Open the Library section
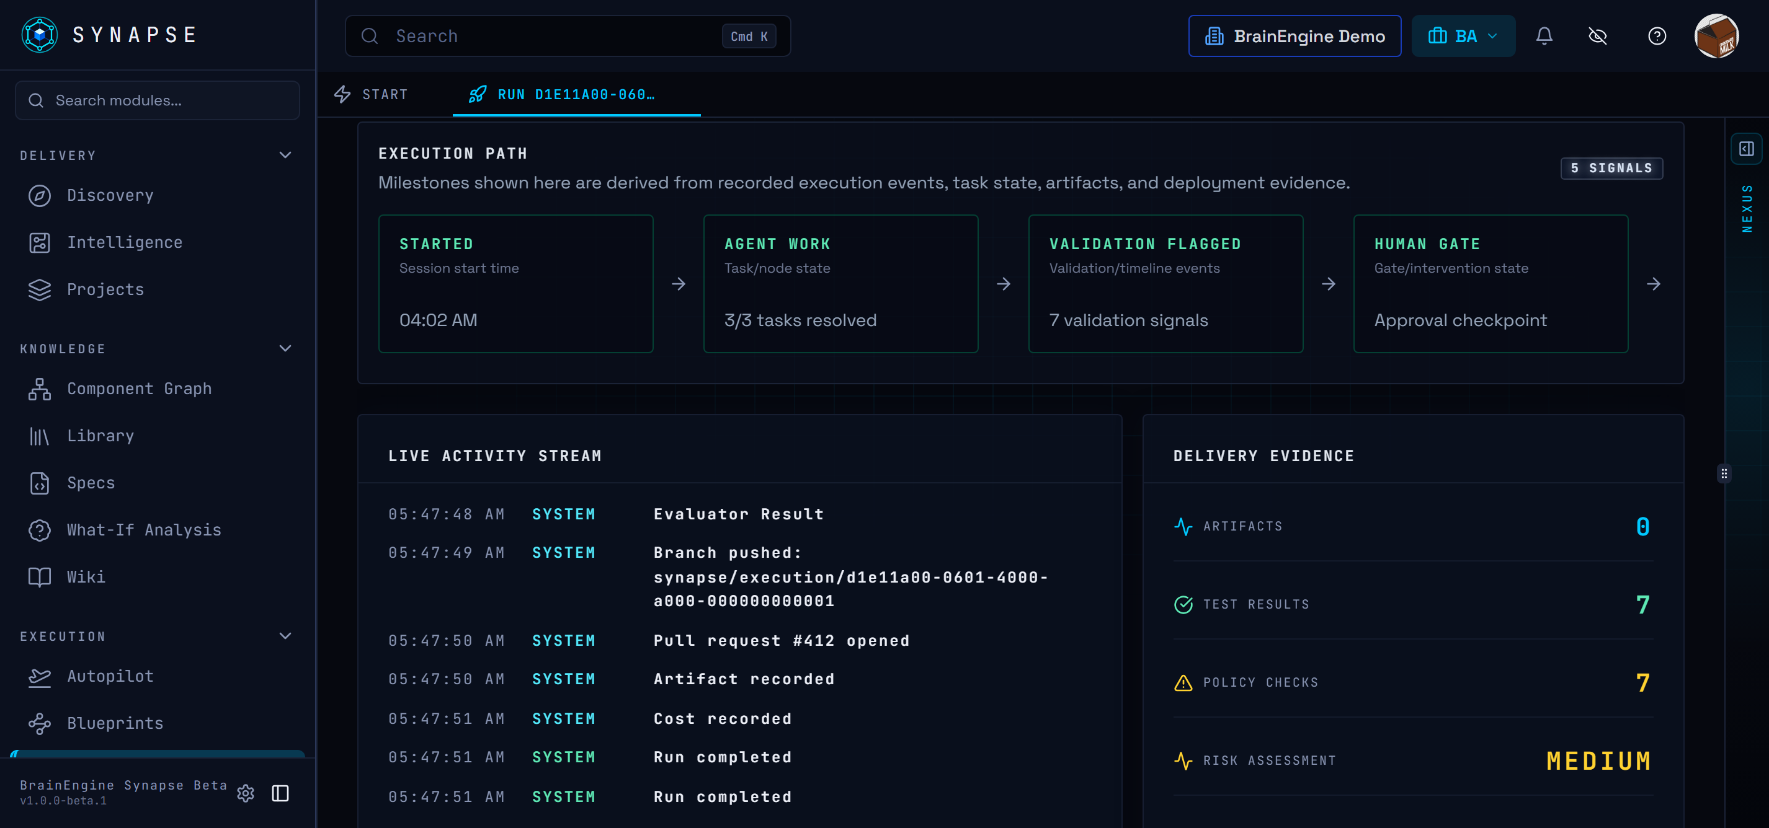This screenshot has width=1769, height=828. coord(158,436)
